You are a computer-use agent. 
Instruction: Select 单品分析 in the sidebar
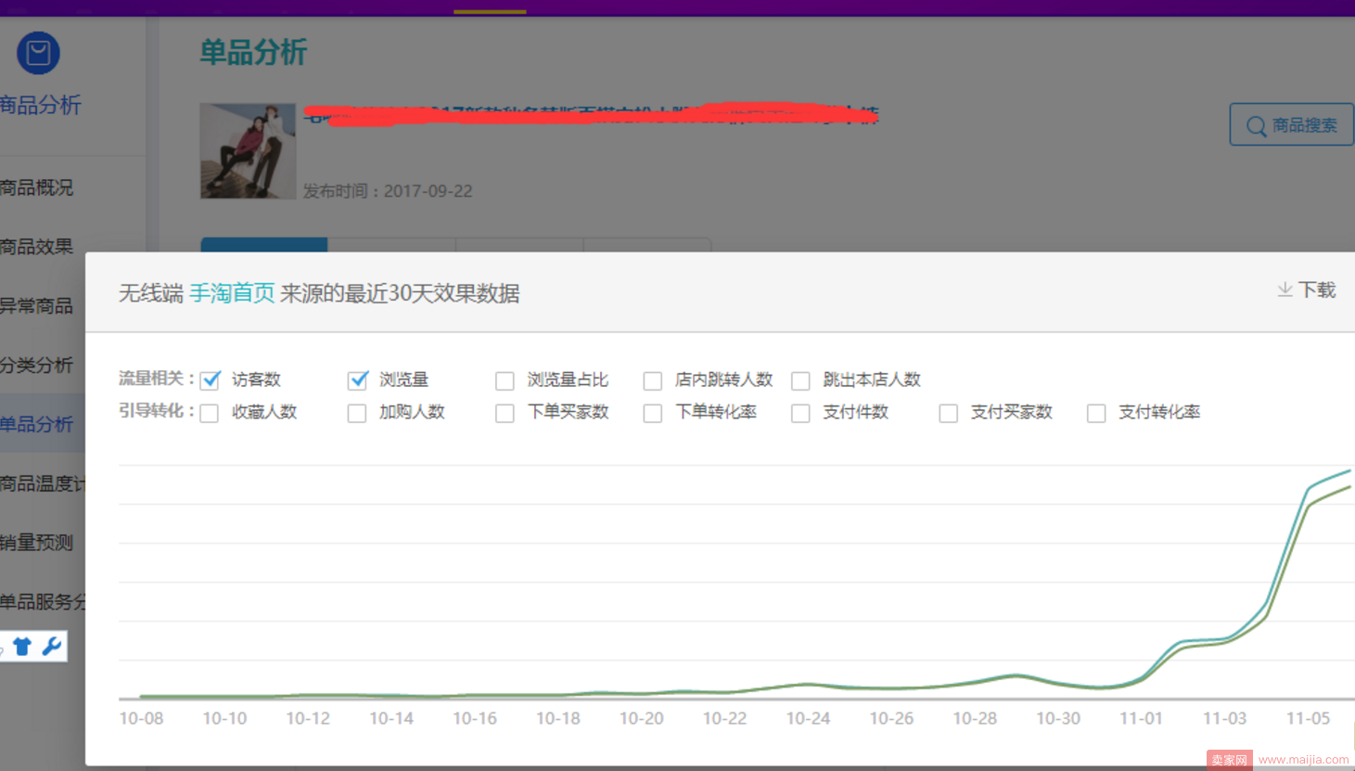pyautogui.click(x=37, y=424)
